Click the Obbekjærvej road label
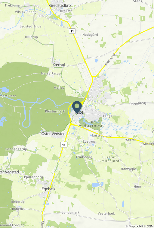154x228 pixels. pyautogui.click(x=138, y=103)
